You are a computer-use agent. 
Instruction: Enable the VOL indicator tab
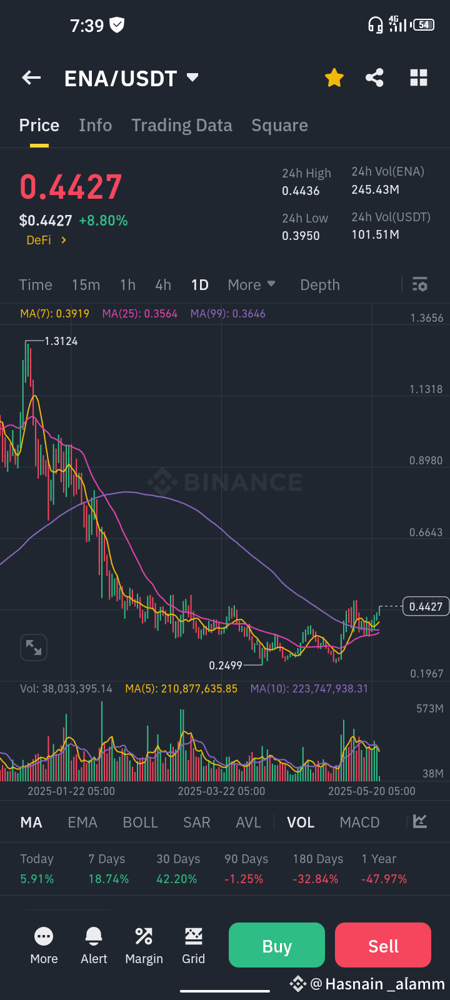click(x=301, y=822)
